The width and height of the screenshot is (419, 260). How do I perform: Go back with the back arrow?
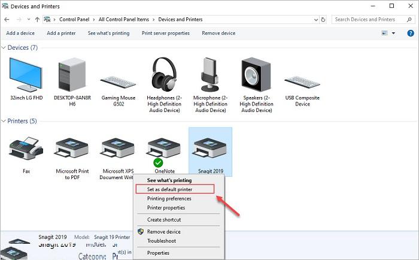[x=7, y=20]
